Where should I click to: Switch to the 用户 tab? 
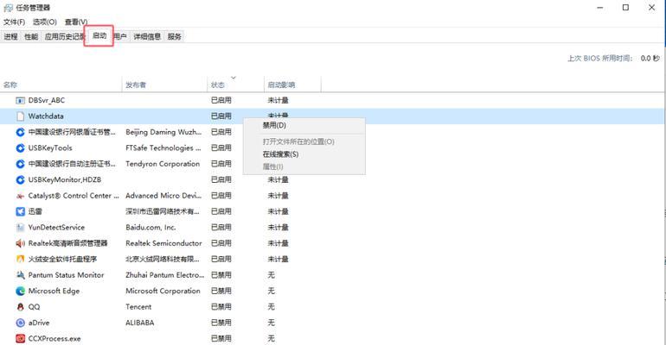click(120, 37)
